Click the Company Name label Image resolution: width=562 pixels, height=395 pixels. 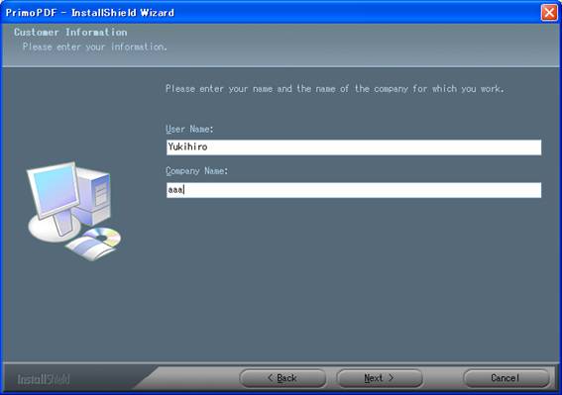(197, 171)
